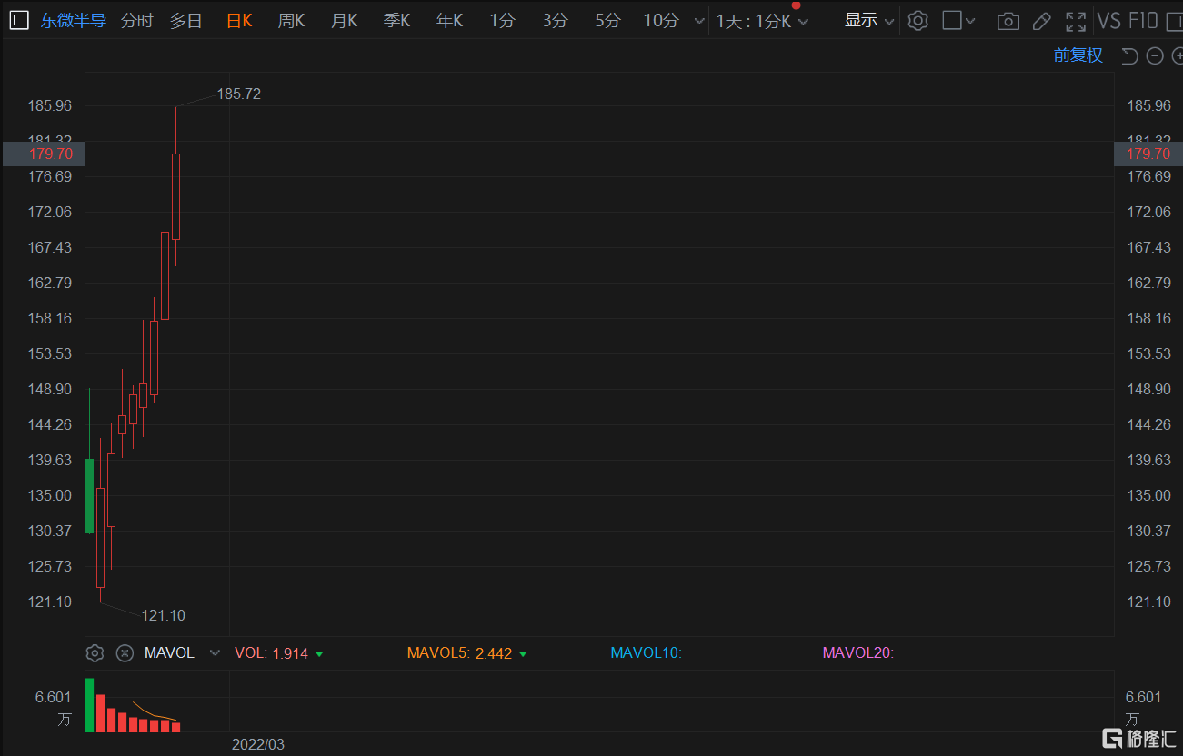
Task: Click the 179.70 price tag on right axis
Action: click(x=1148, y=154)
